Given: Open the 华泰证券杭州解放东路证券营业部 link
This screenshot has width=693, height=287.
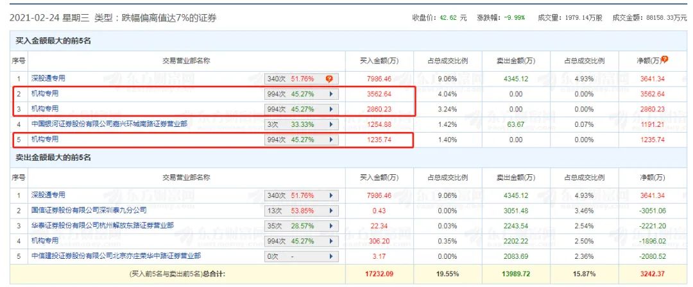Looking at the screenshot, I should point(103,225).
